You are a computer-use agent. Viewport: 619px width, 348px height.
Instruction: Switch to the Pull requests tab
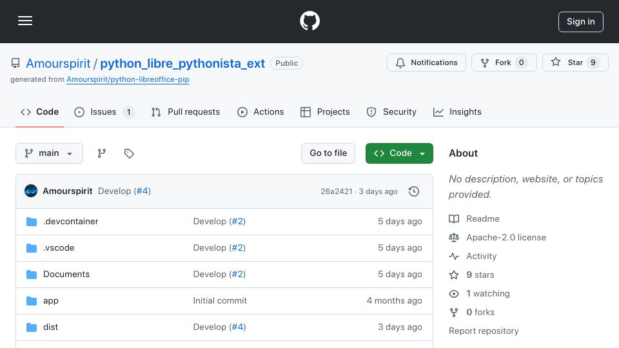tap(186, 112)
